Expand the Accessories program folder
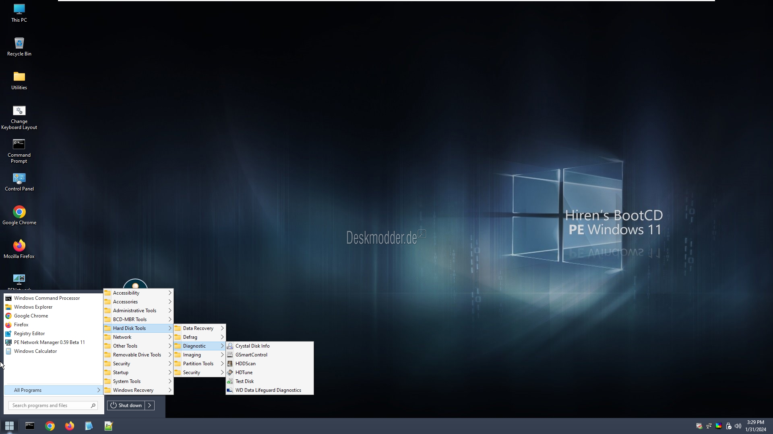 tap(138, 302)
